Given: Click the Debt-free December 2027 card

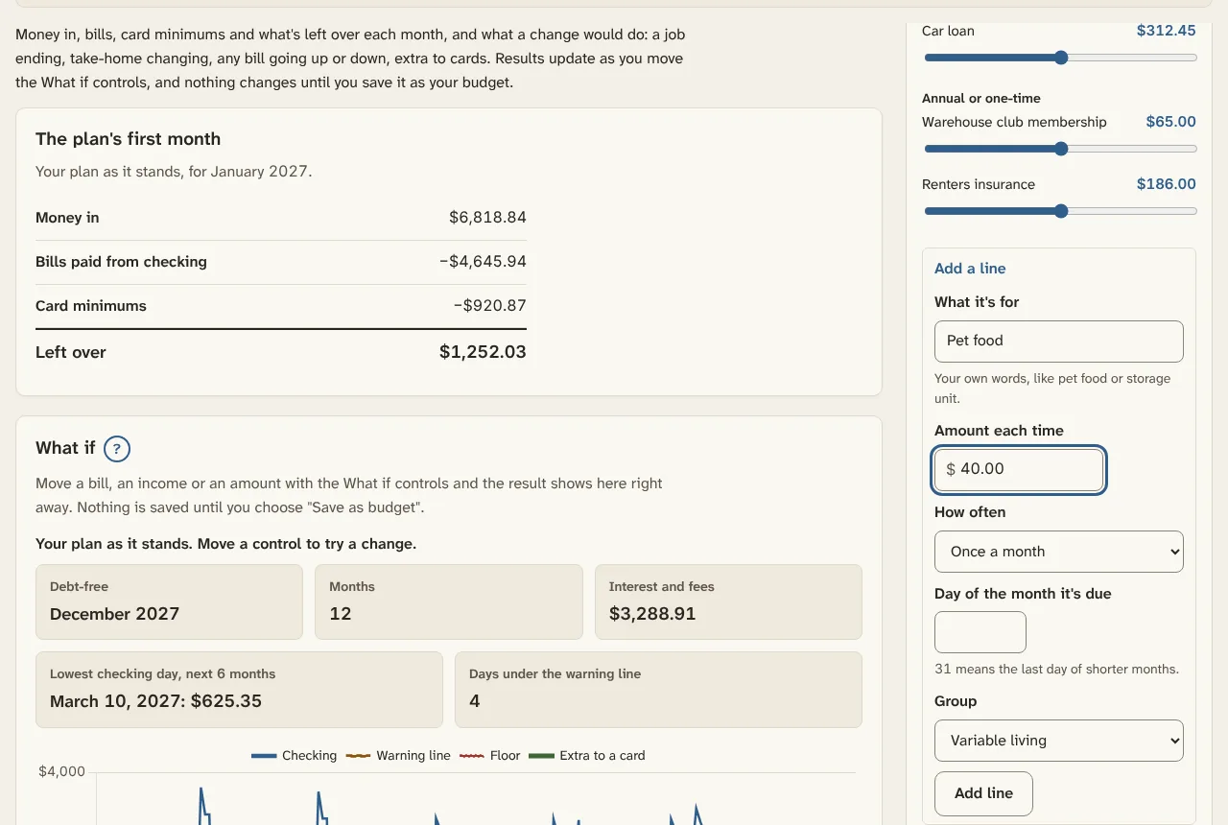Looking at the screenshot, I should 169,601.
